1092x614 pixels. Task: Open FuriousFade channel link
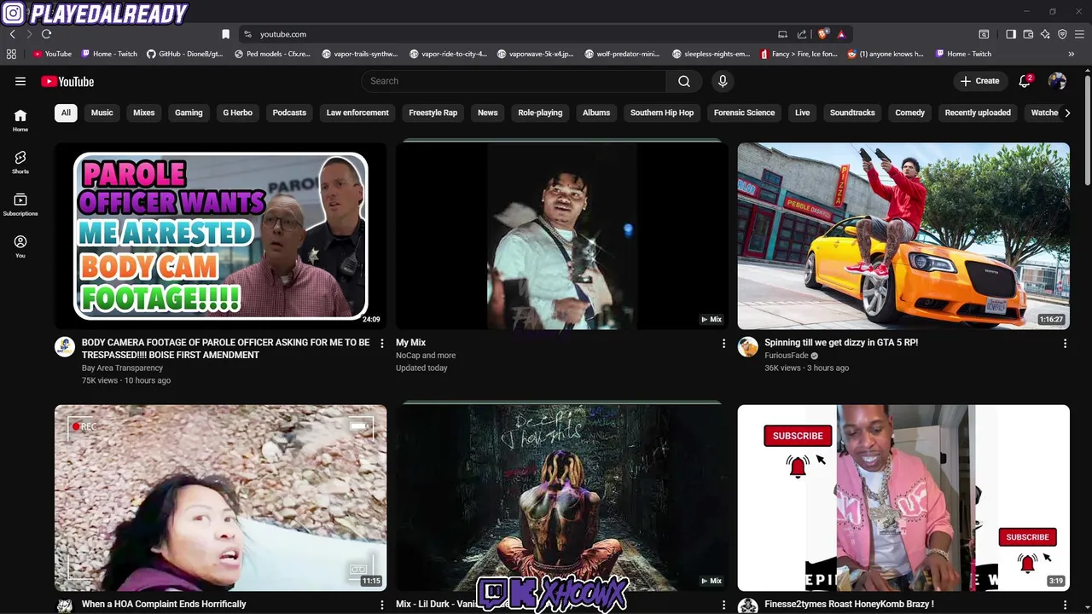click(787, 356)
